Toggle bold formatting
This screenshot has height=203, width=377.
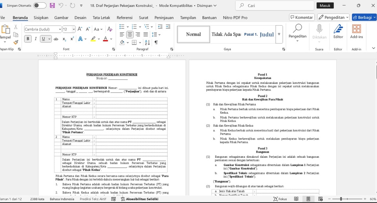tap(28, 39)
